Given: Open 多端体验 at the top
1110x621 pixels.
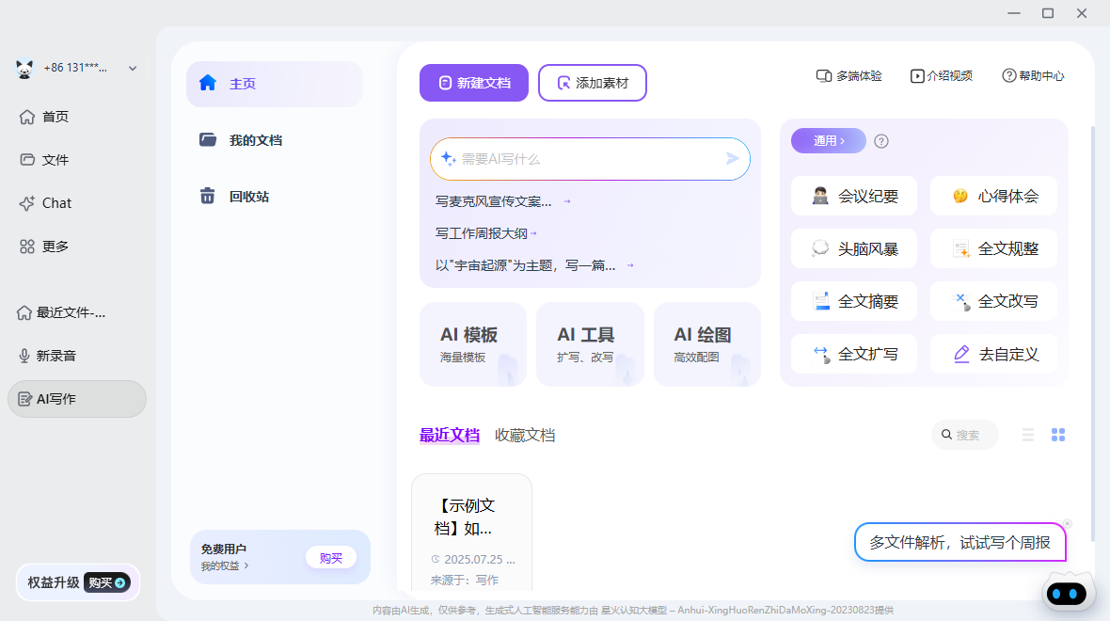Looking at the screenshot, I should click(848, 76).
